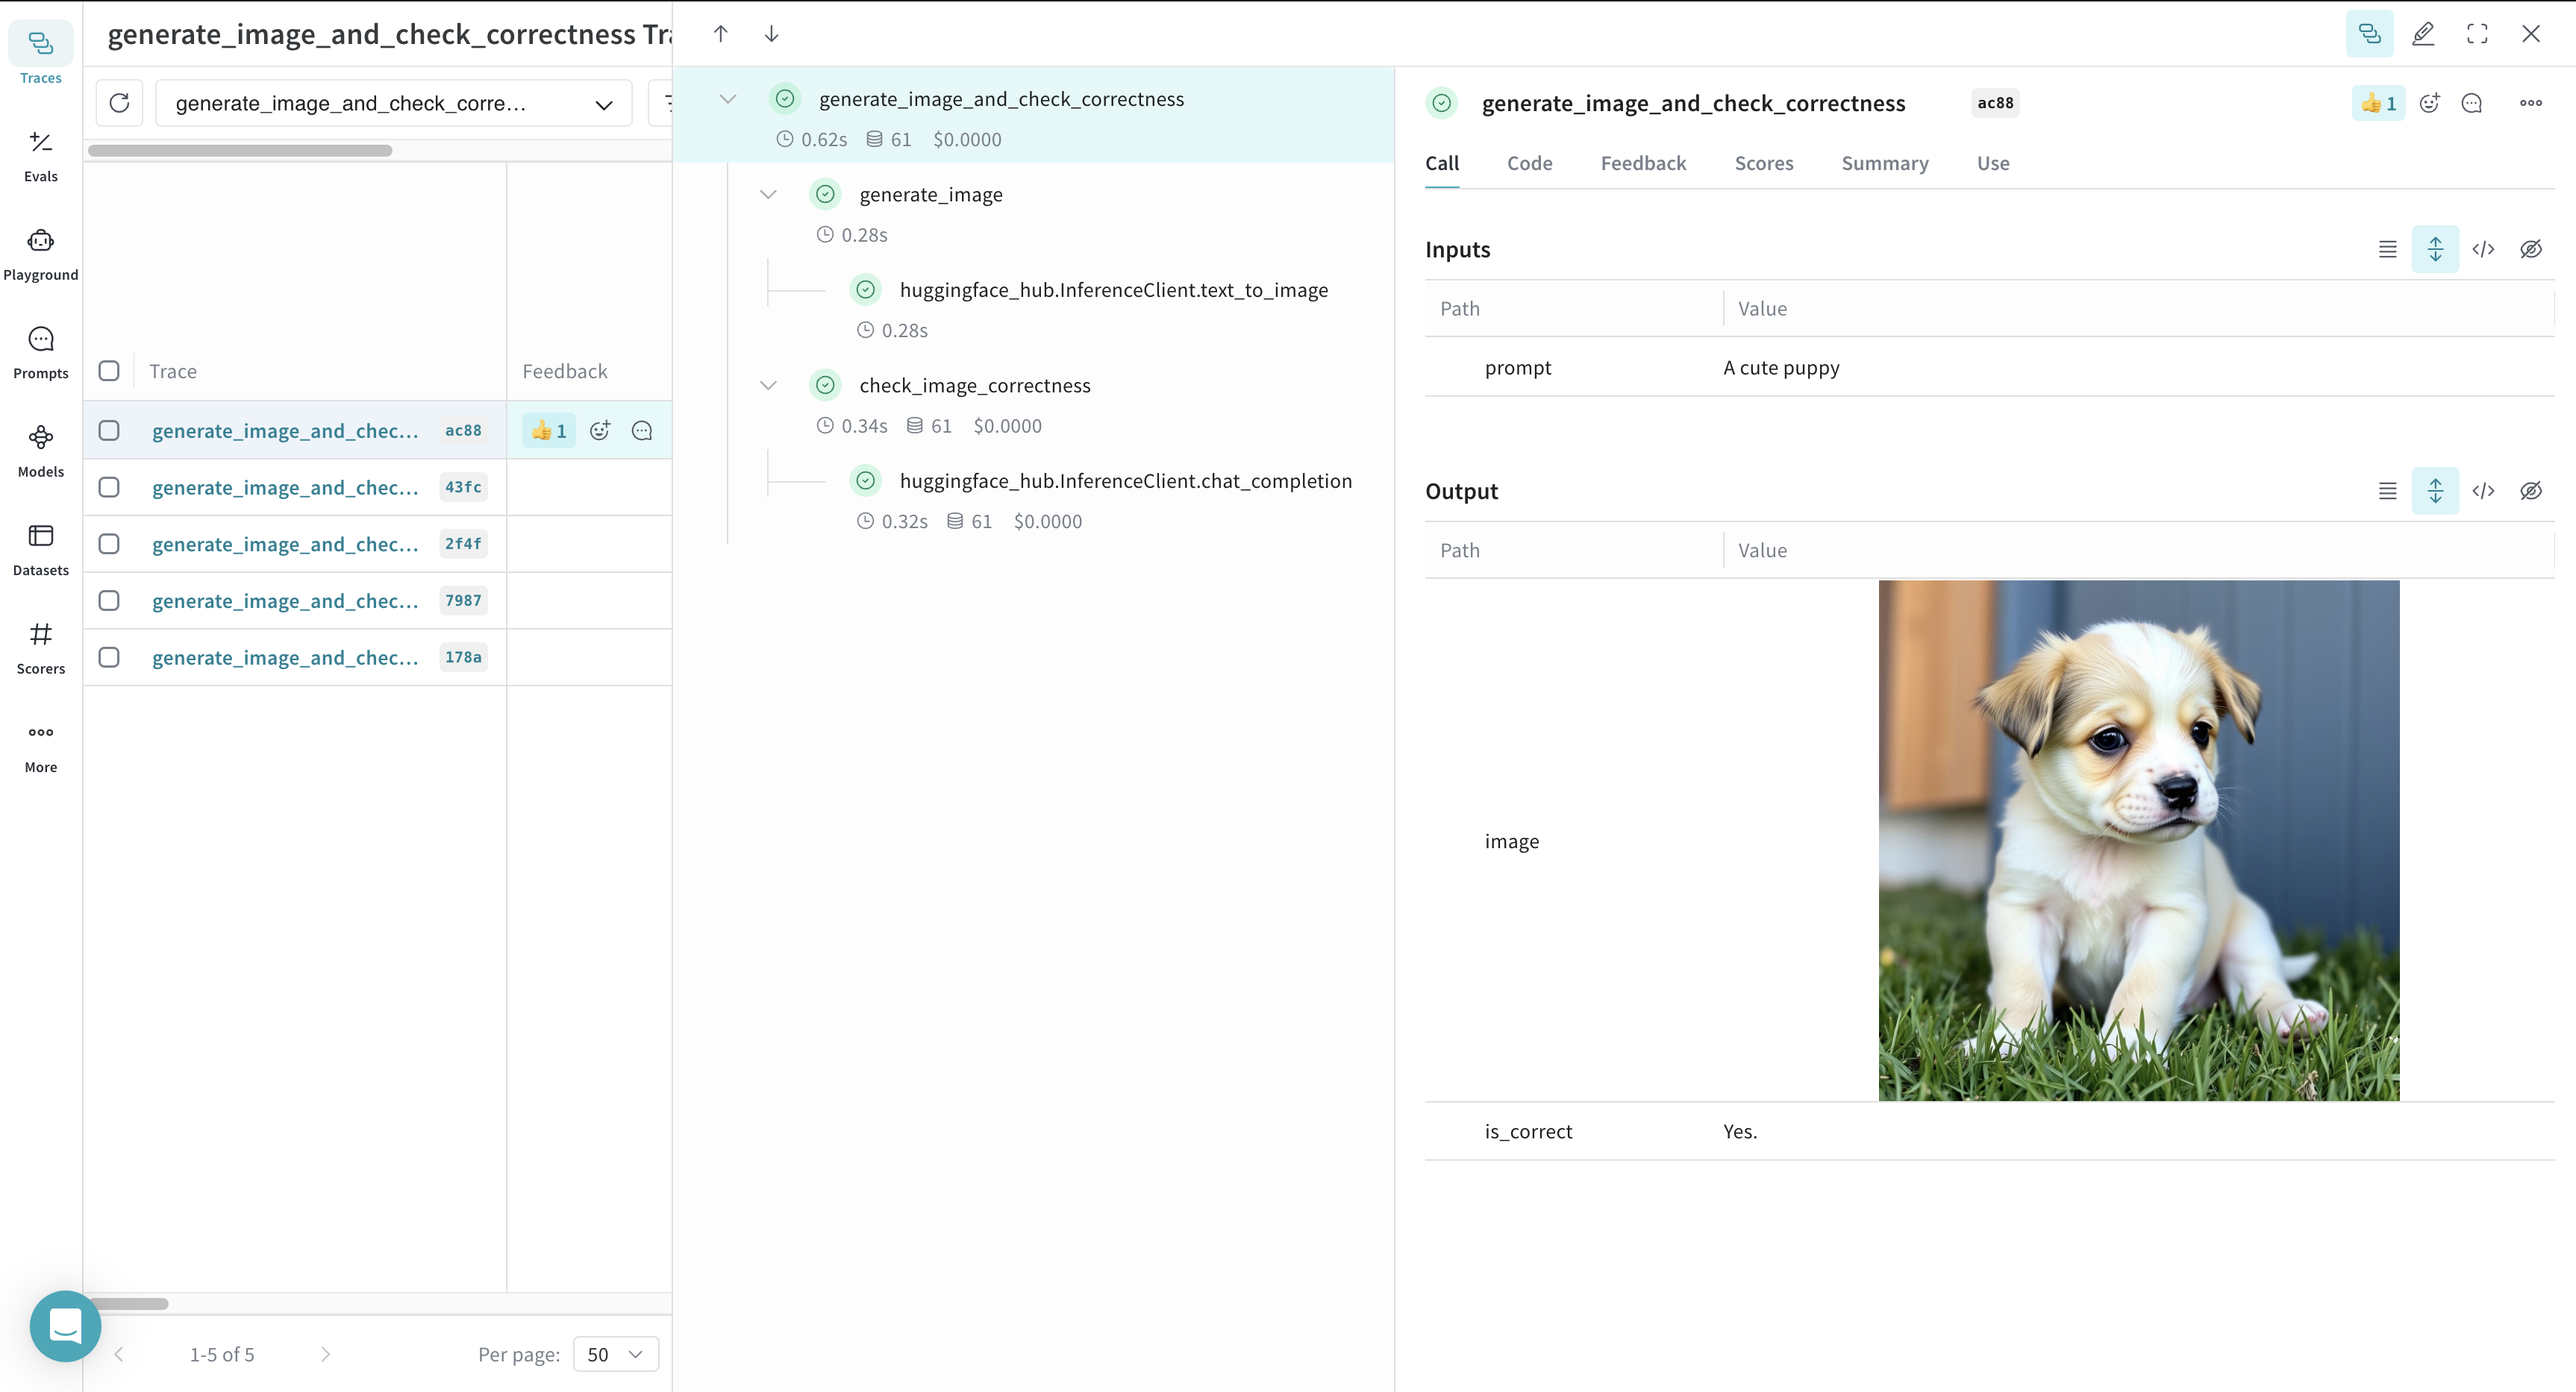
Task: Check the checkbox for trace 43fc
Action: click(x=109, y=487)
